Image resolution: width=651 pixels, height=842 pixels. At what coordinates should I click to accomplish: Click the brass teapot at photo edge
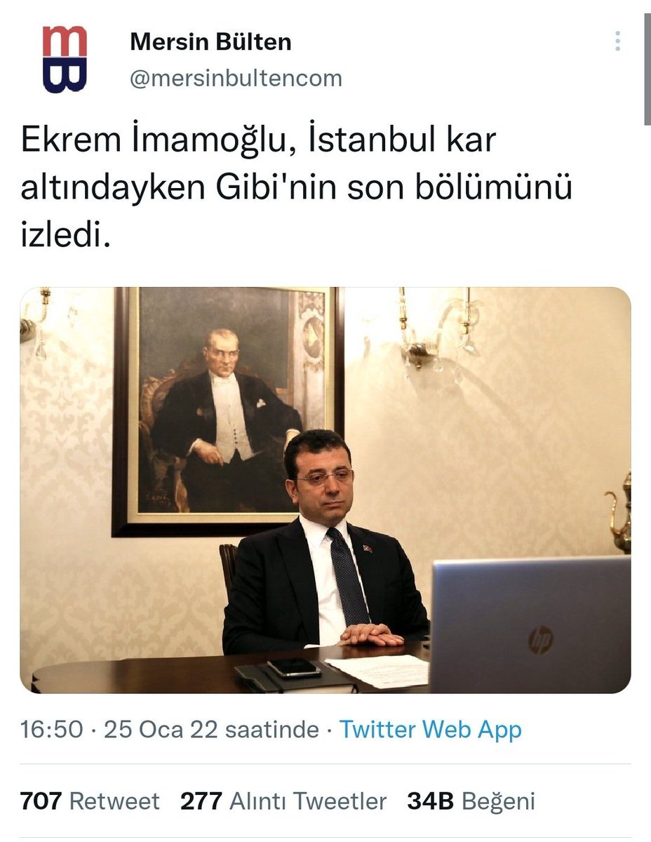pos(620,512)
